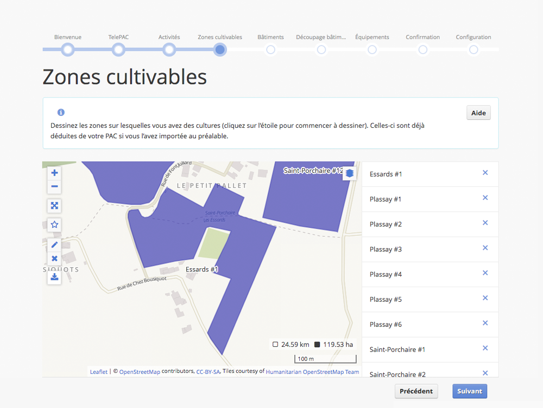This screenshot has width=543, height=408.
Task: Remove Plassay #6 zone
Action: pyautogui.click(x=485, y=323)
